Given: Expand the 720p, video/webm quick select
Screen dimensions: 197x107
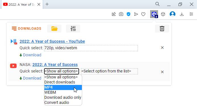Looking at the screenshot, I should pos(91,48).
